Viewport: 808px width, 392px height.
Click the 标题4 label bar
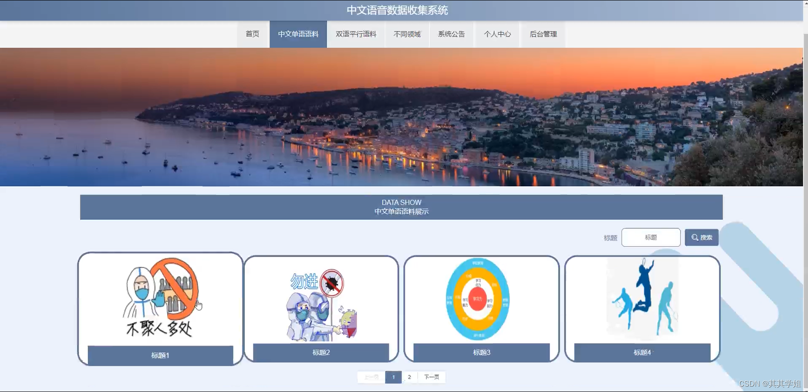point(642,352)
